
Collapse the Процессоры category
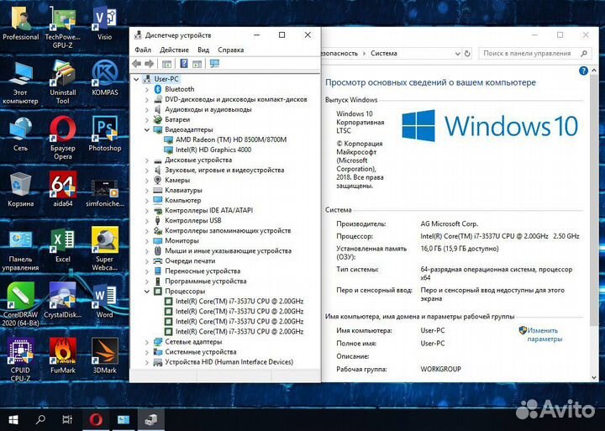click(x=146, y=292)
